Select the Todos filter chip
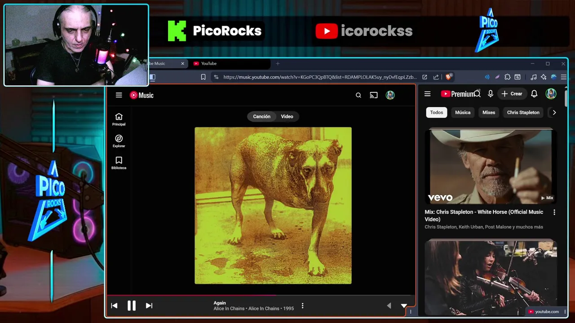 [x=437, y=113]
